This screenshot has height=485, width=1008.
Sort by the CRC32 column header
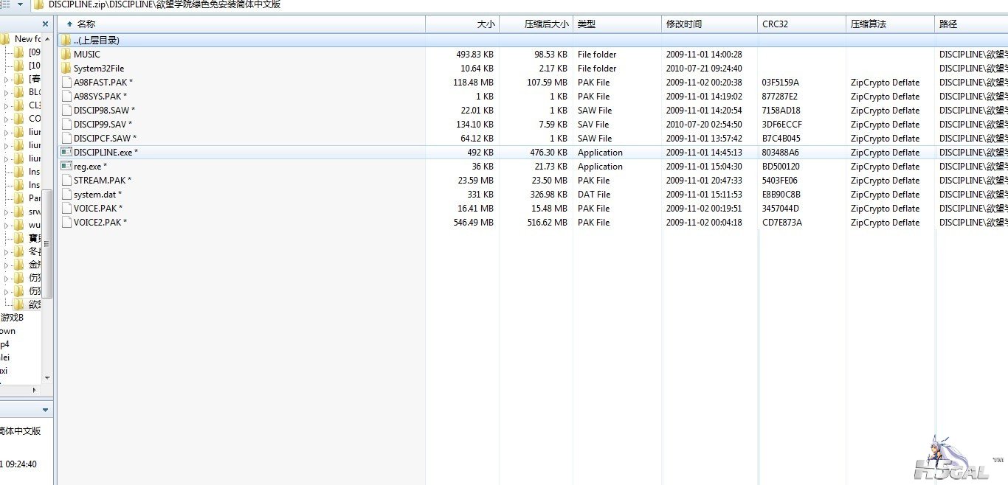802,24
